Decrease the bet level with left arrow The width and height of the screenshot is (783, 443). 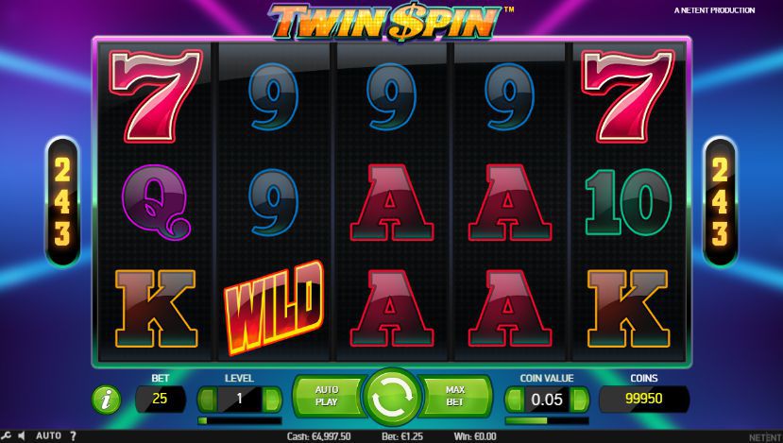pos(207,399)
